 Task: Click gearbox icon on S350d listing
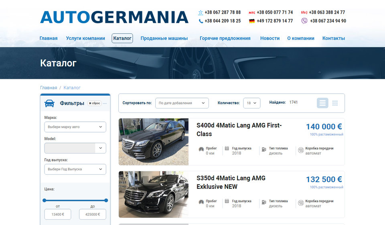301,203
